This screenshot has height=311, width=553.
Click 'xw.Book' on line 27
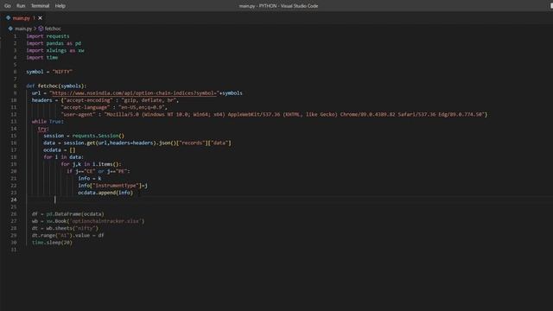coord(56,221)
